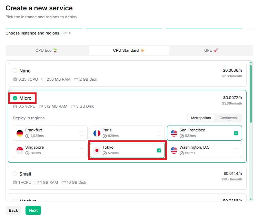Select the Small instance radio button
The width and height of the screenshot is (259, 219).
point(15,174)
